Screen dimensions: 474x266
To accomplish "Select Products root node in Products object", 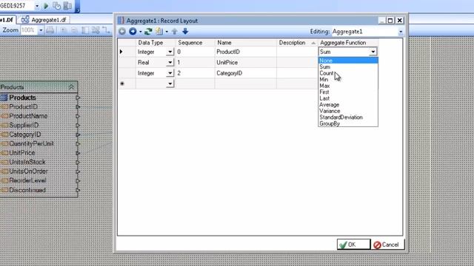I will point(22,98).
